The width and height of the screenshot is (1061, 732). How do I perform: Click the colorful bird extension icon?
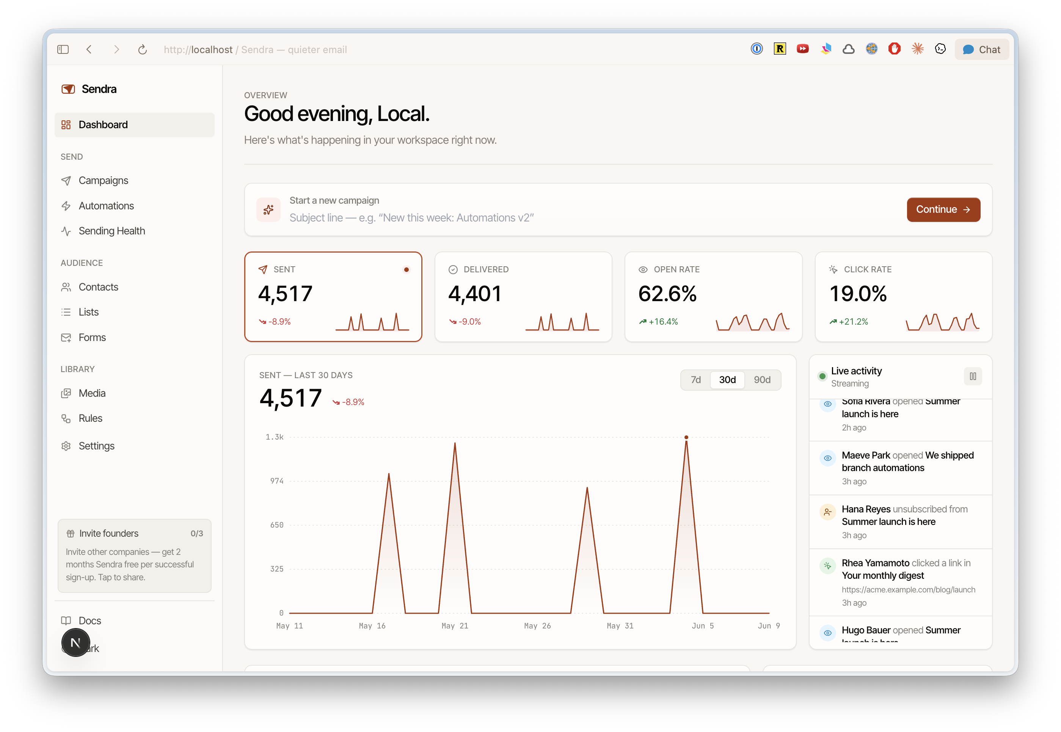click(825, 49)
